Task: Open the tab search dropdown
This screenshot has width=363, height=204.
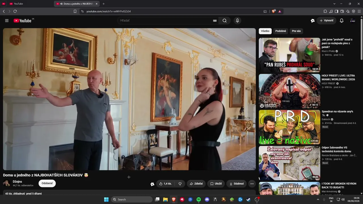Action: pos(334,4)
